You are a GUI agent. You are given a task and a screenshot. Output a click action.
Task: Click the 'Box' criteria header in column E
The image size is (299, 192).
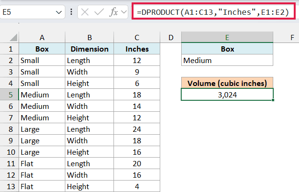pyautogui.click(x=227, y=49)
